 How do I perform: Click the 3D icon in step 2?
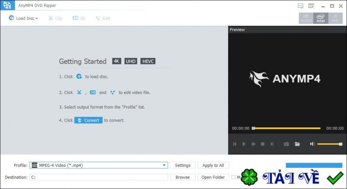click(x=93, y=93)
